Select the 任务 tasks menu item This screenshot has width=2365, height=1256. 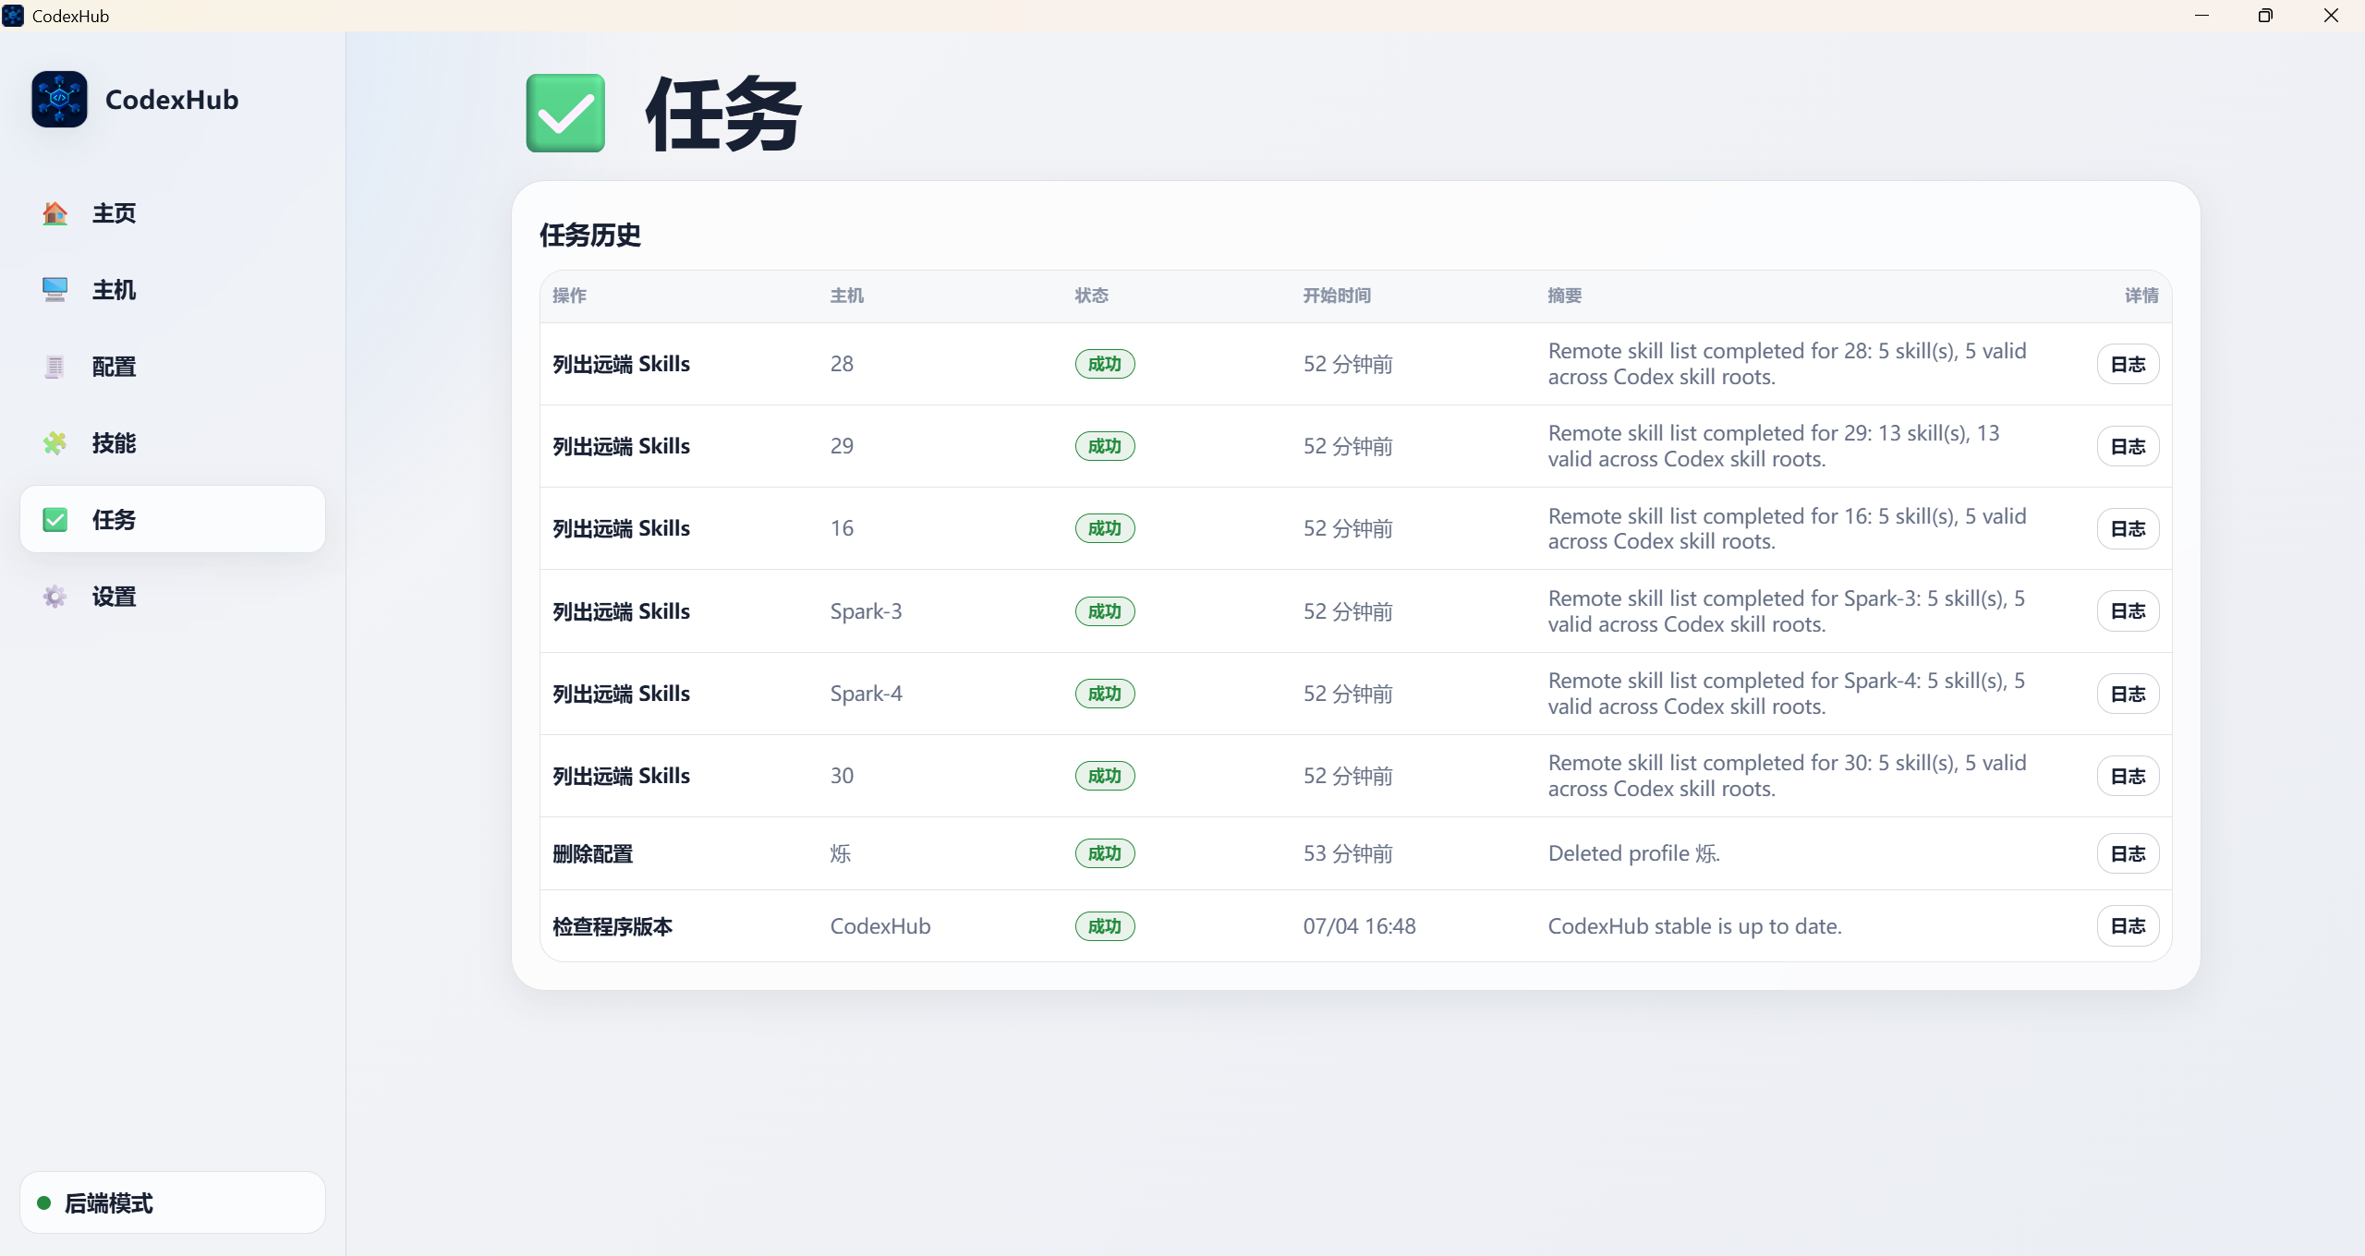click(173, 520)
